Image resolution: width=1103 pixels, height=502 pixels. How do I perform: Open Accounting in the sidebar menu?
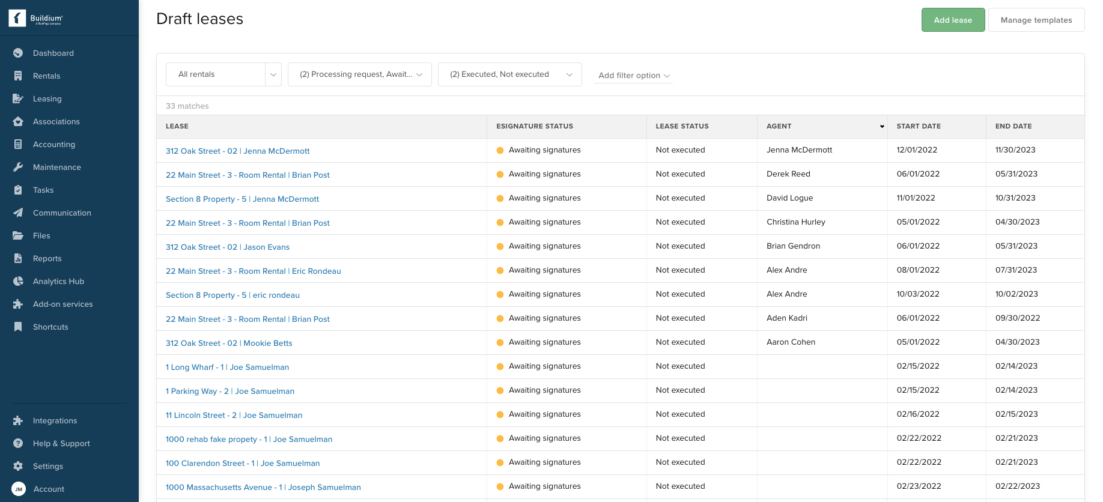(54, 144)
